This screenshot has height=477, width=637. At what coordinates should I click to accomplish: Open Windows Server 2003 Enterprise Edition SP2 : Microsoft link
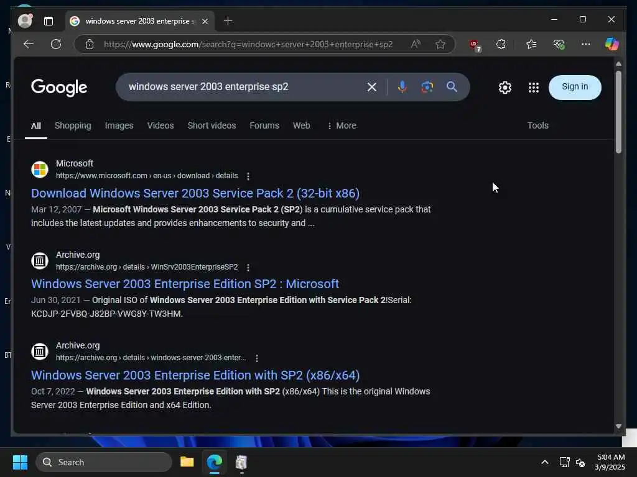185,284
